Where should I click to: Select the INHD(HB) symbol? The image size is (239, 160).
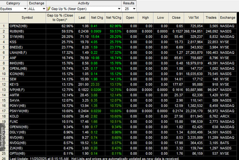[17, 63]
